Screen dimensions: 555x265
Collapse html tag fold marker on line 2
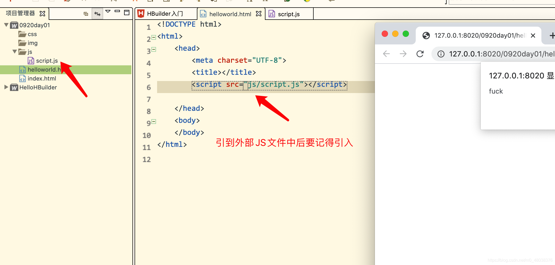[x=154, y=37]
